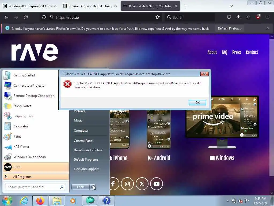Open File Explorer from taskbar

point(57,201)
